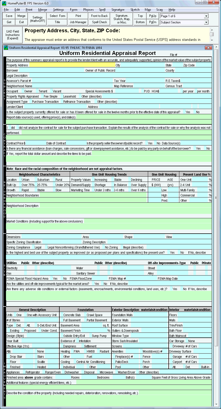Open the Job Manager

point(78,22)
